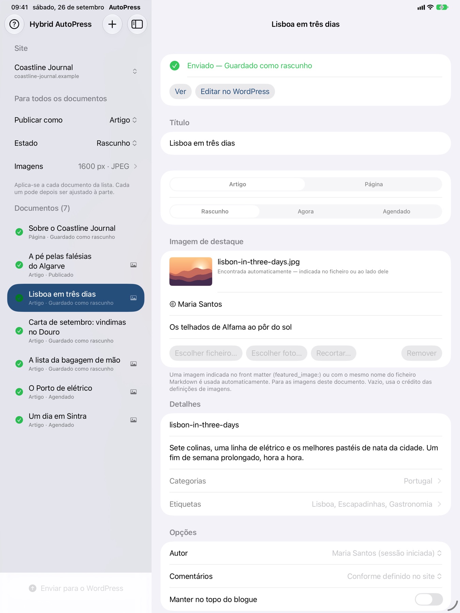Image resolution: width=460 pixels, height=613 pixels.
Task: Click green checkmark next to Sobre o Coastline Journal
Action: pos(19,232)
